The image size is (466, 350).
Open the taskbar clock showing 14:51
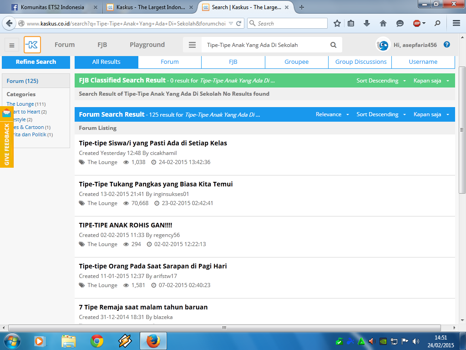tap(441, 341)
